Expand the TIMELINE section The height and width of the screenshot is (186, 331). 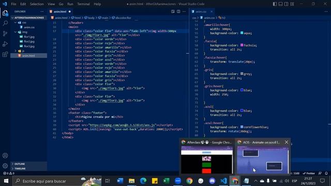click(28, 168)
